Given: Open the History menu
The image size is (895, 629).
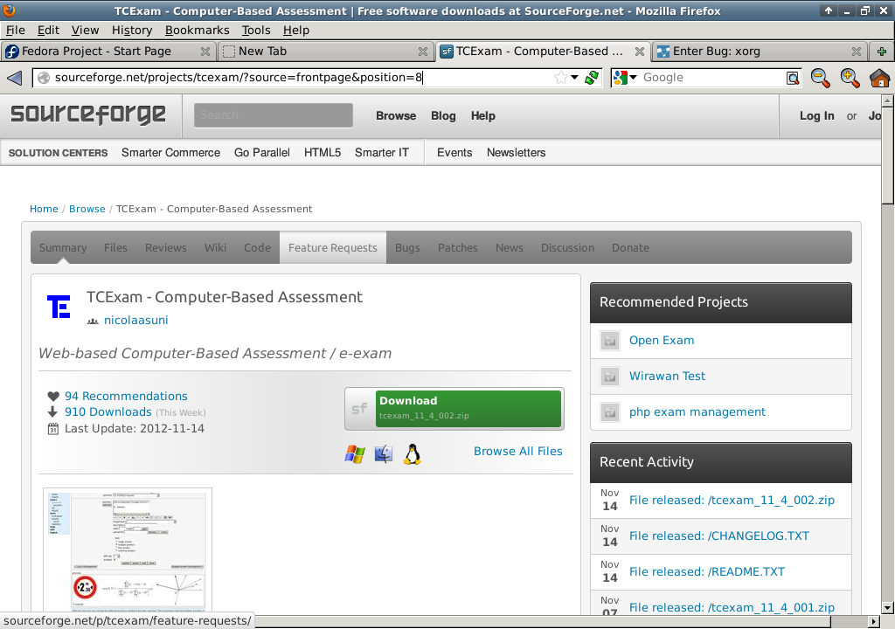Looking at the screenshot, I should click(132, 30).
